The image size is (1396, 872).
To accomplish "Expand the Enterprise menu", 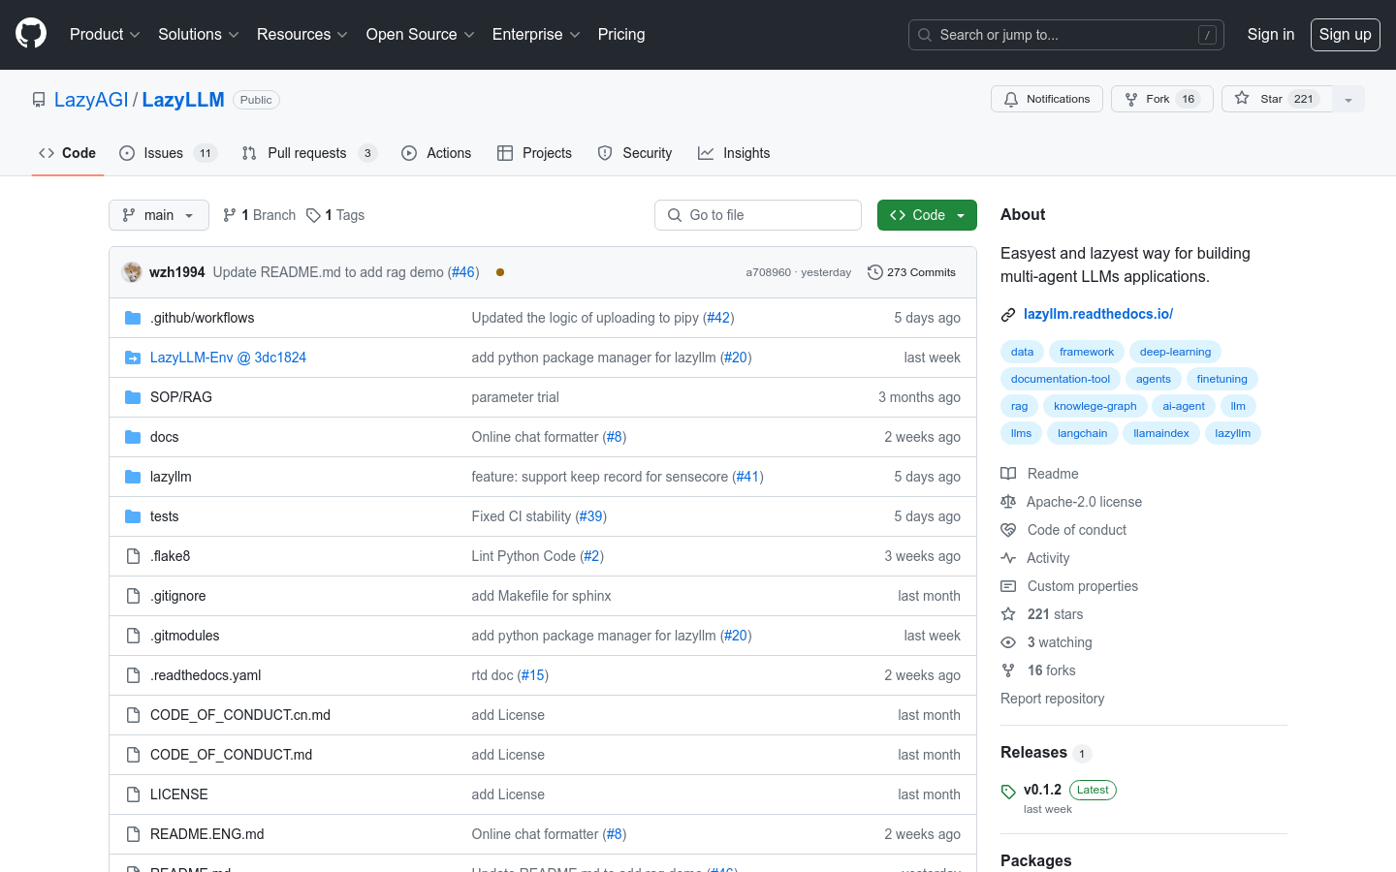I will (536, 34).
